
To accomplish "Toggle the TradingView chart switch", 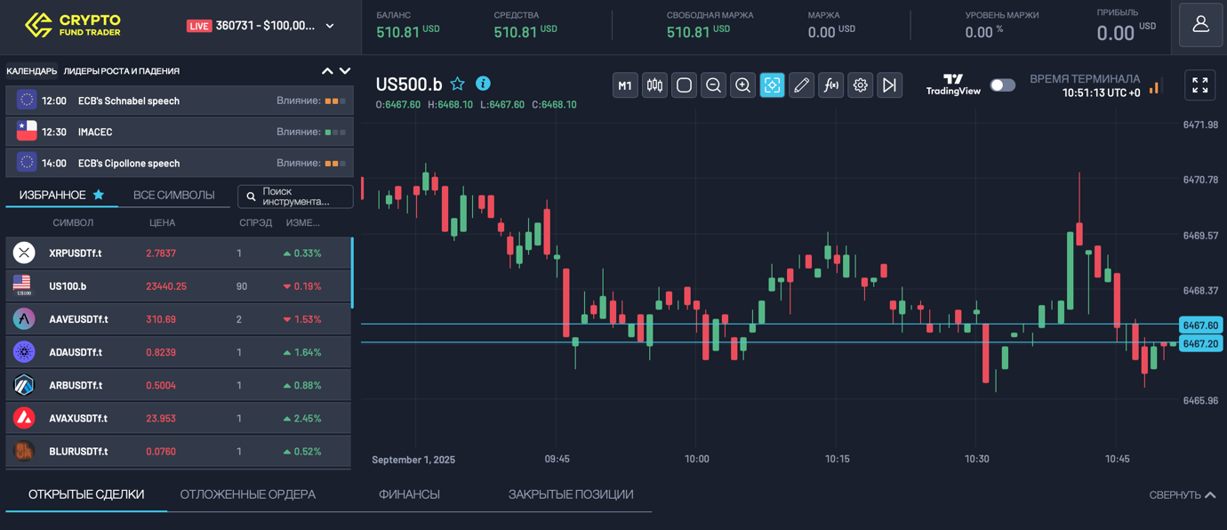I will point(1002,85).
